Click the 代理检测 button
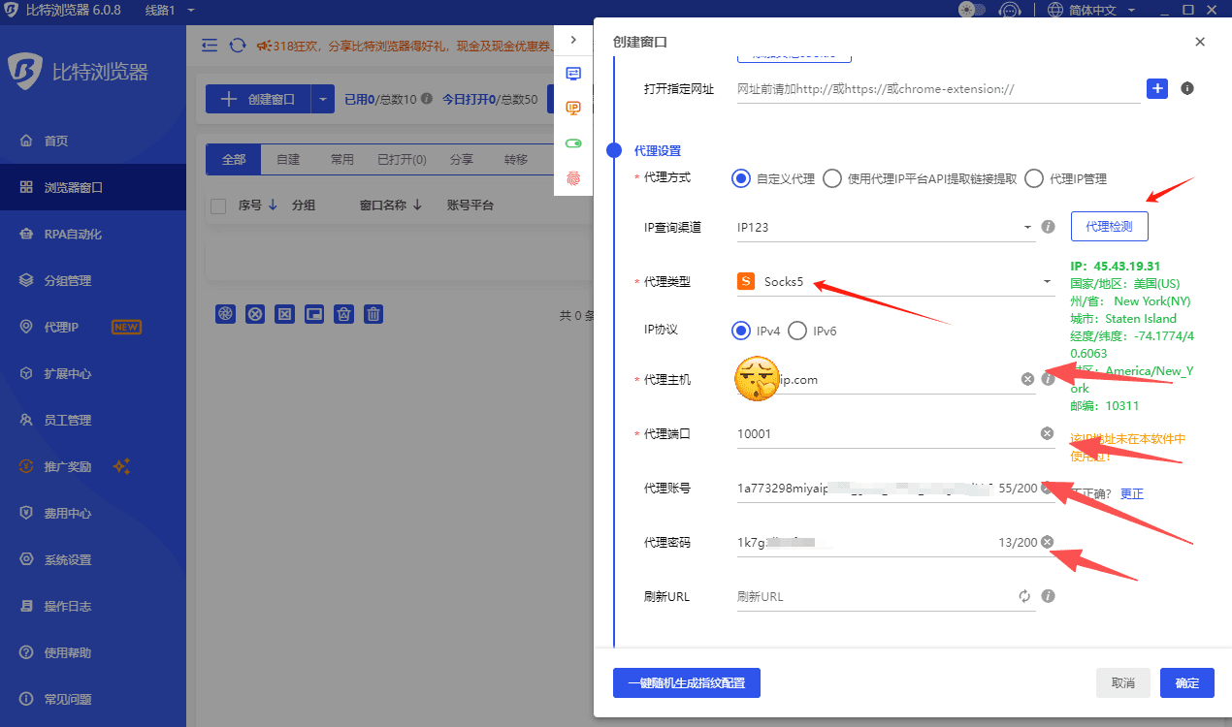 click(1109, 227)
